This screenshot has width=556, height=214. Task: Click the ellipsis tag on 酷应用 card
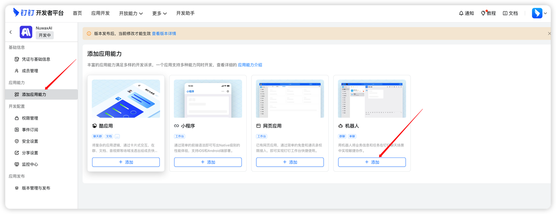click(117, 136)
